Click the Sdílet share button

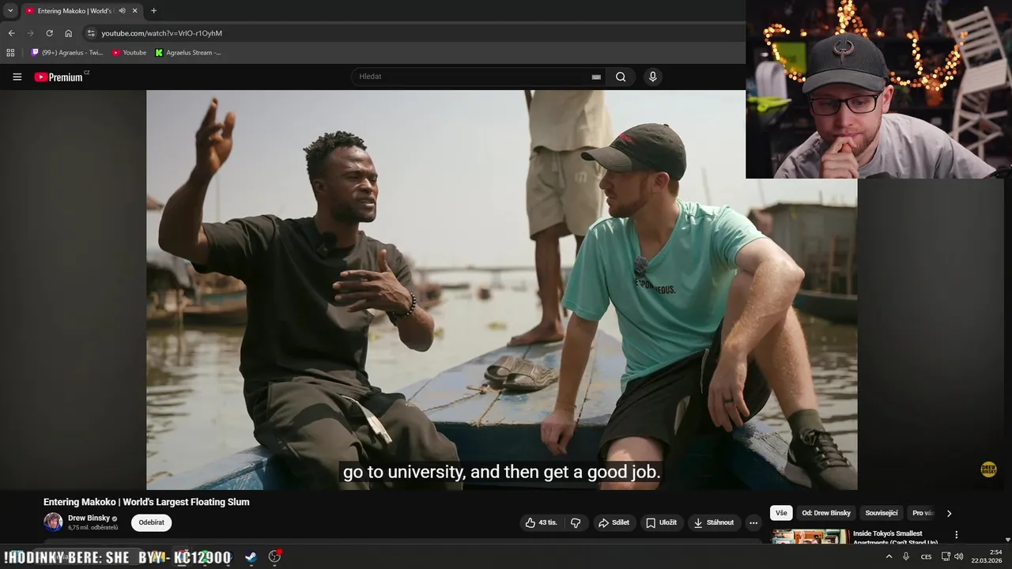pos(614,522)
